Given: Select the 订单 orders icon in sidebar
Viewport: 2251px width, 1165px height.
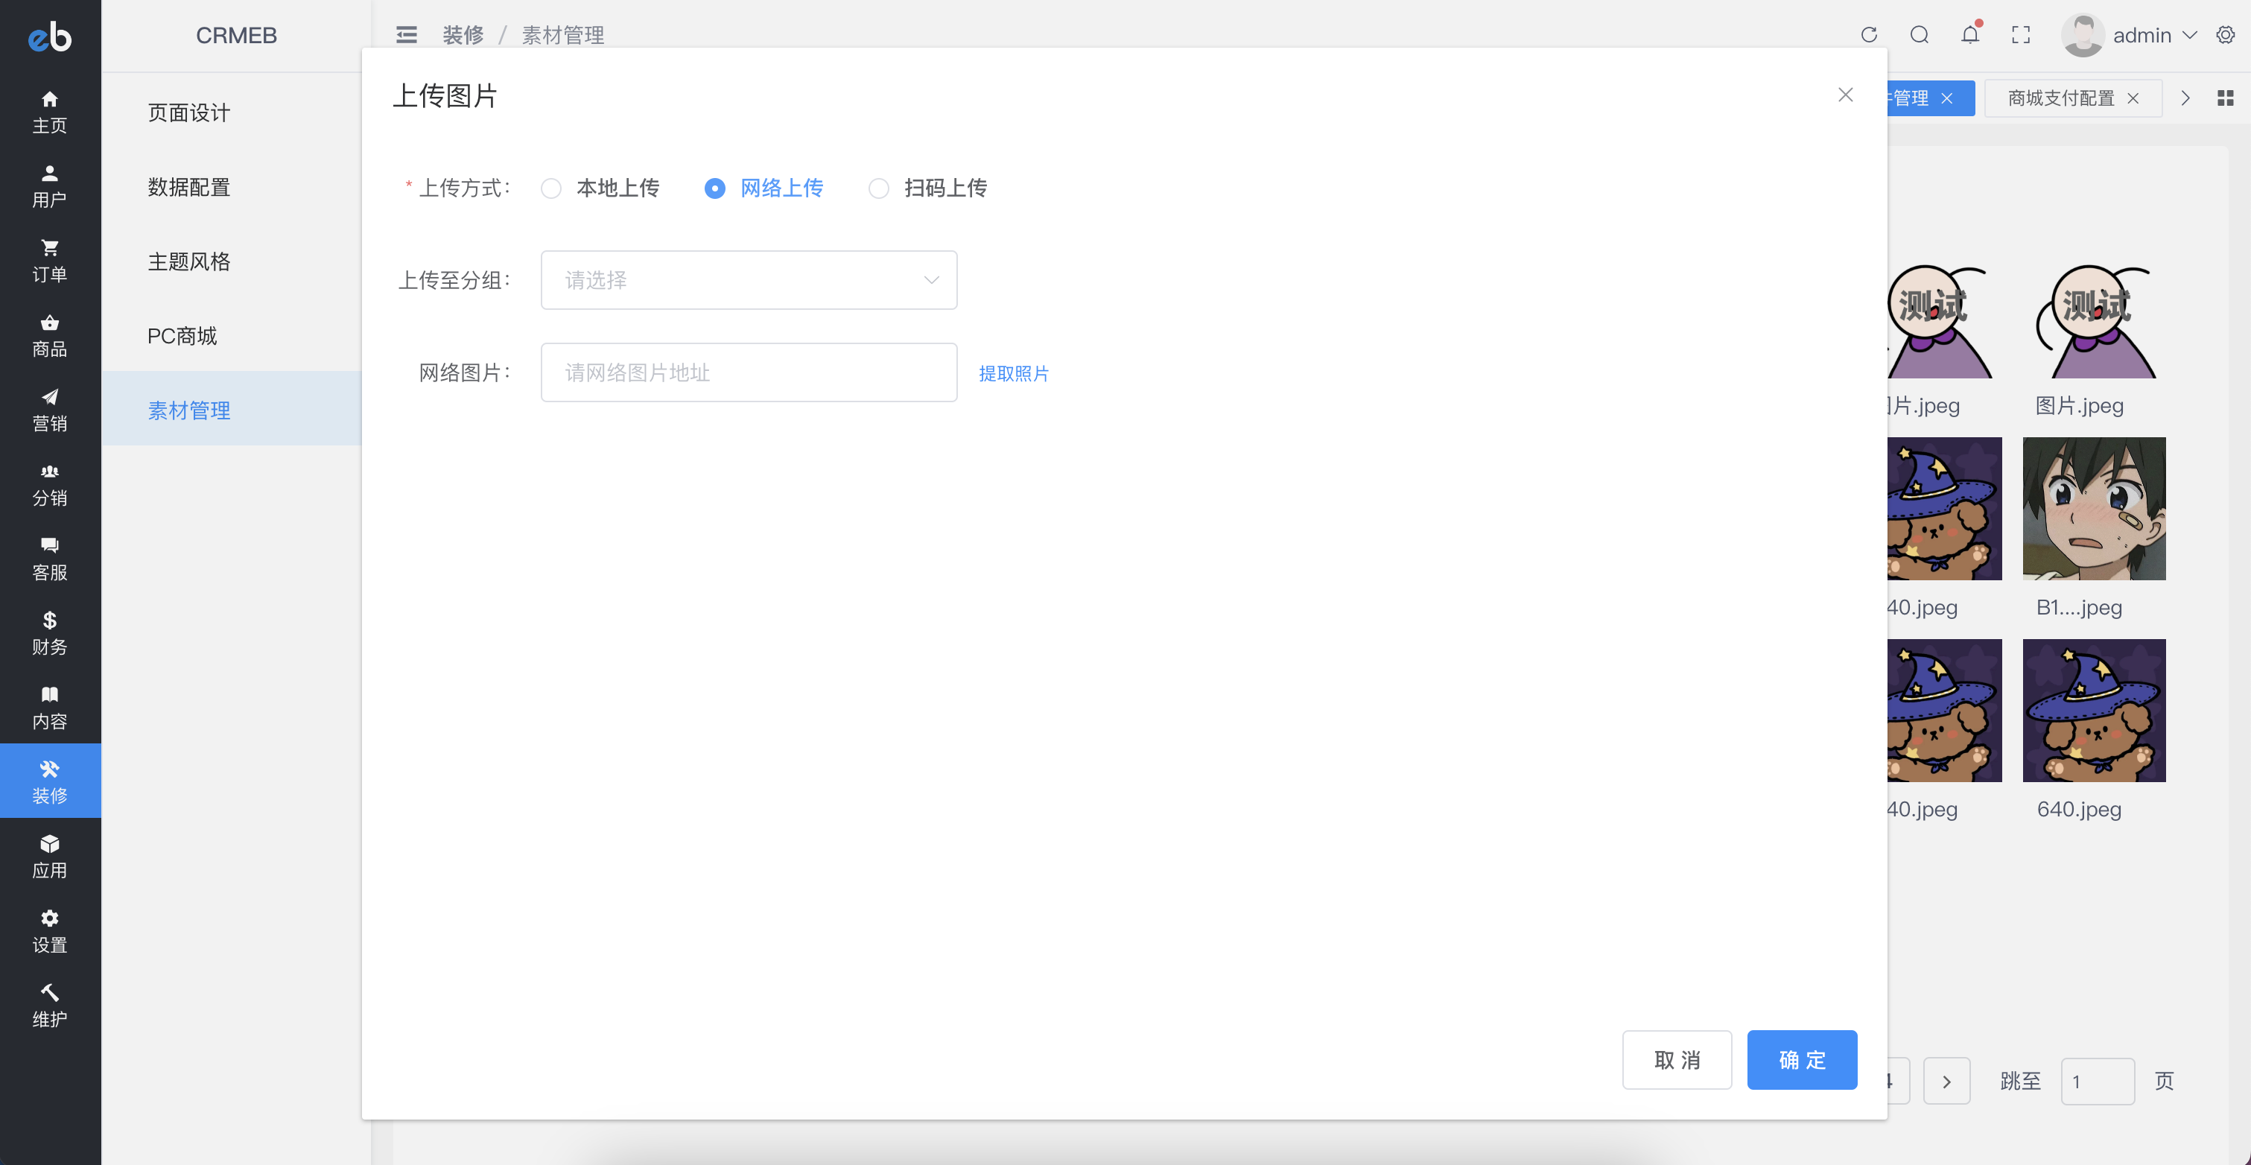Looking at the screenshot, I should [49, 259].
